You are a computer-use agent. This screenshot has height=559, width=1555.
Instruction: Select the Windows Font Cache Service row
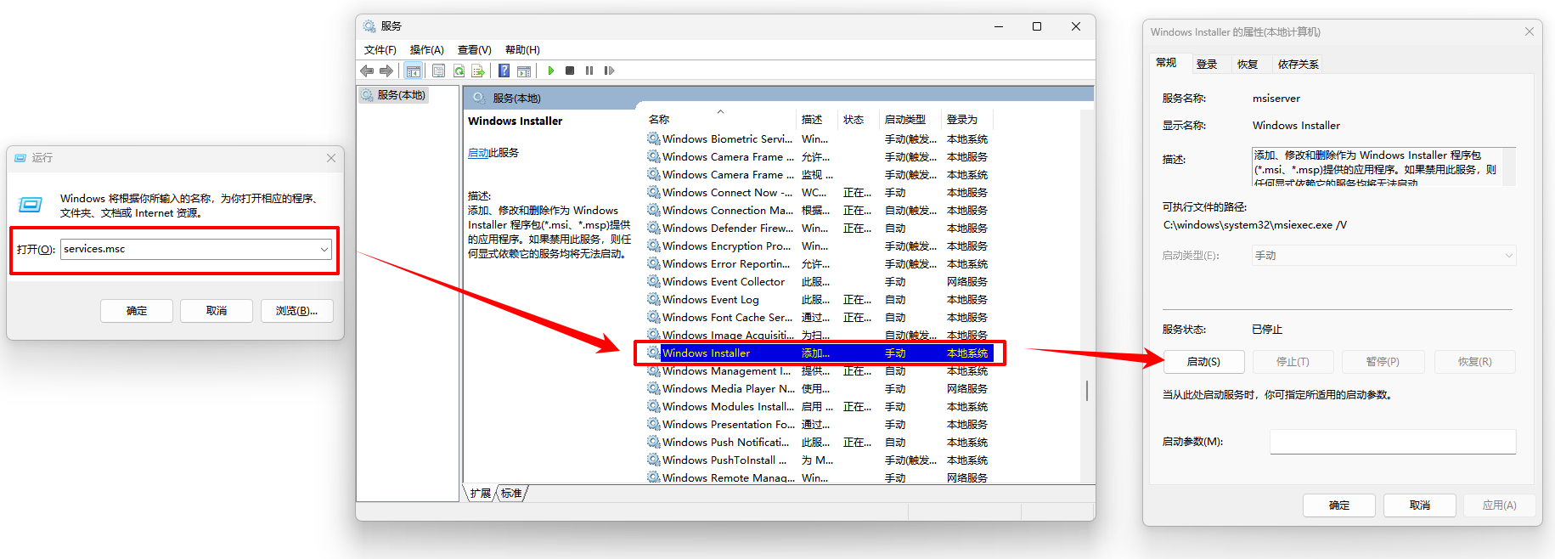pyautogui.click(x=820, y=317)
